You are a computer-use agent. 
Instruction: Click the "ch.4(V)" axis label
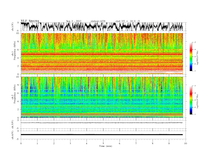(12, 135)
